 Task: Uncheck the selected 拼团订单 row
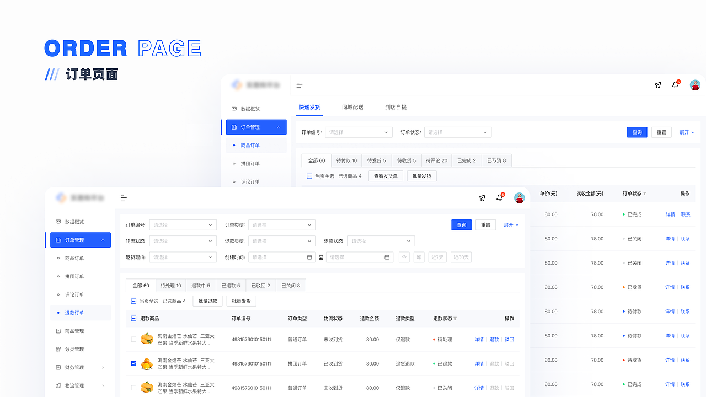132,363
